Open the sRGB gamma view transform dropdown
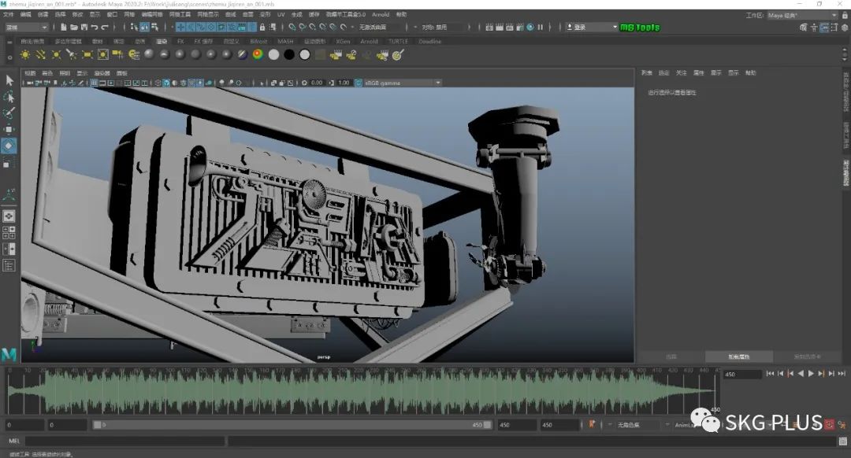Viewport: 851px width, 458px height. click(400, 83)
